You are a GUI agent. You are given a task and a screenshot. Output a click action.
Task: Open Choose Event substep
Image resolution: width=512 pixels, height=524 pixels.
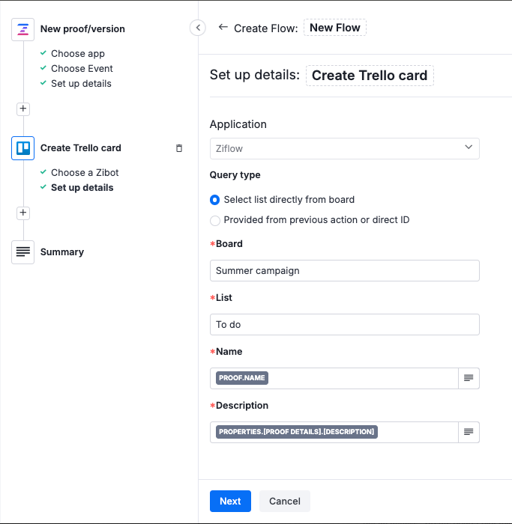82,69
